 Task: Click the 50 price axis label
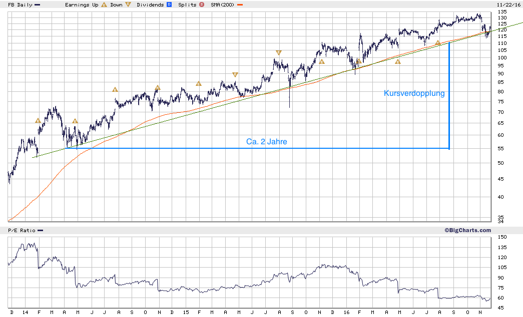pyautogui.click(x=500, y=163)
